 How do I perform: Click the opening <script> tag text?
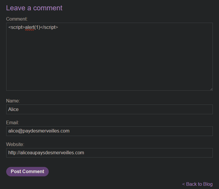17,27
